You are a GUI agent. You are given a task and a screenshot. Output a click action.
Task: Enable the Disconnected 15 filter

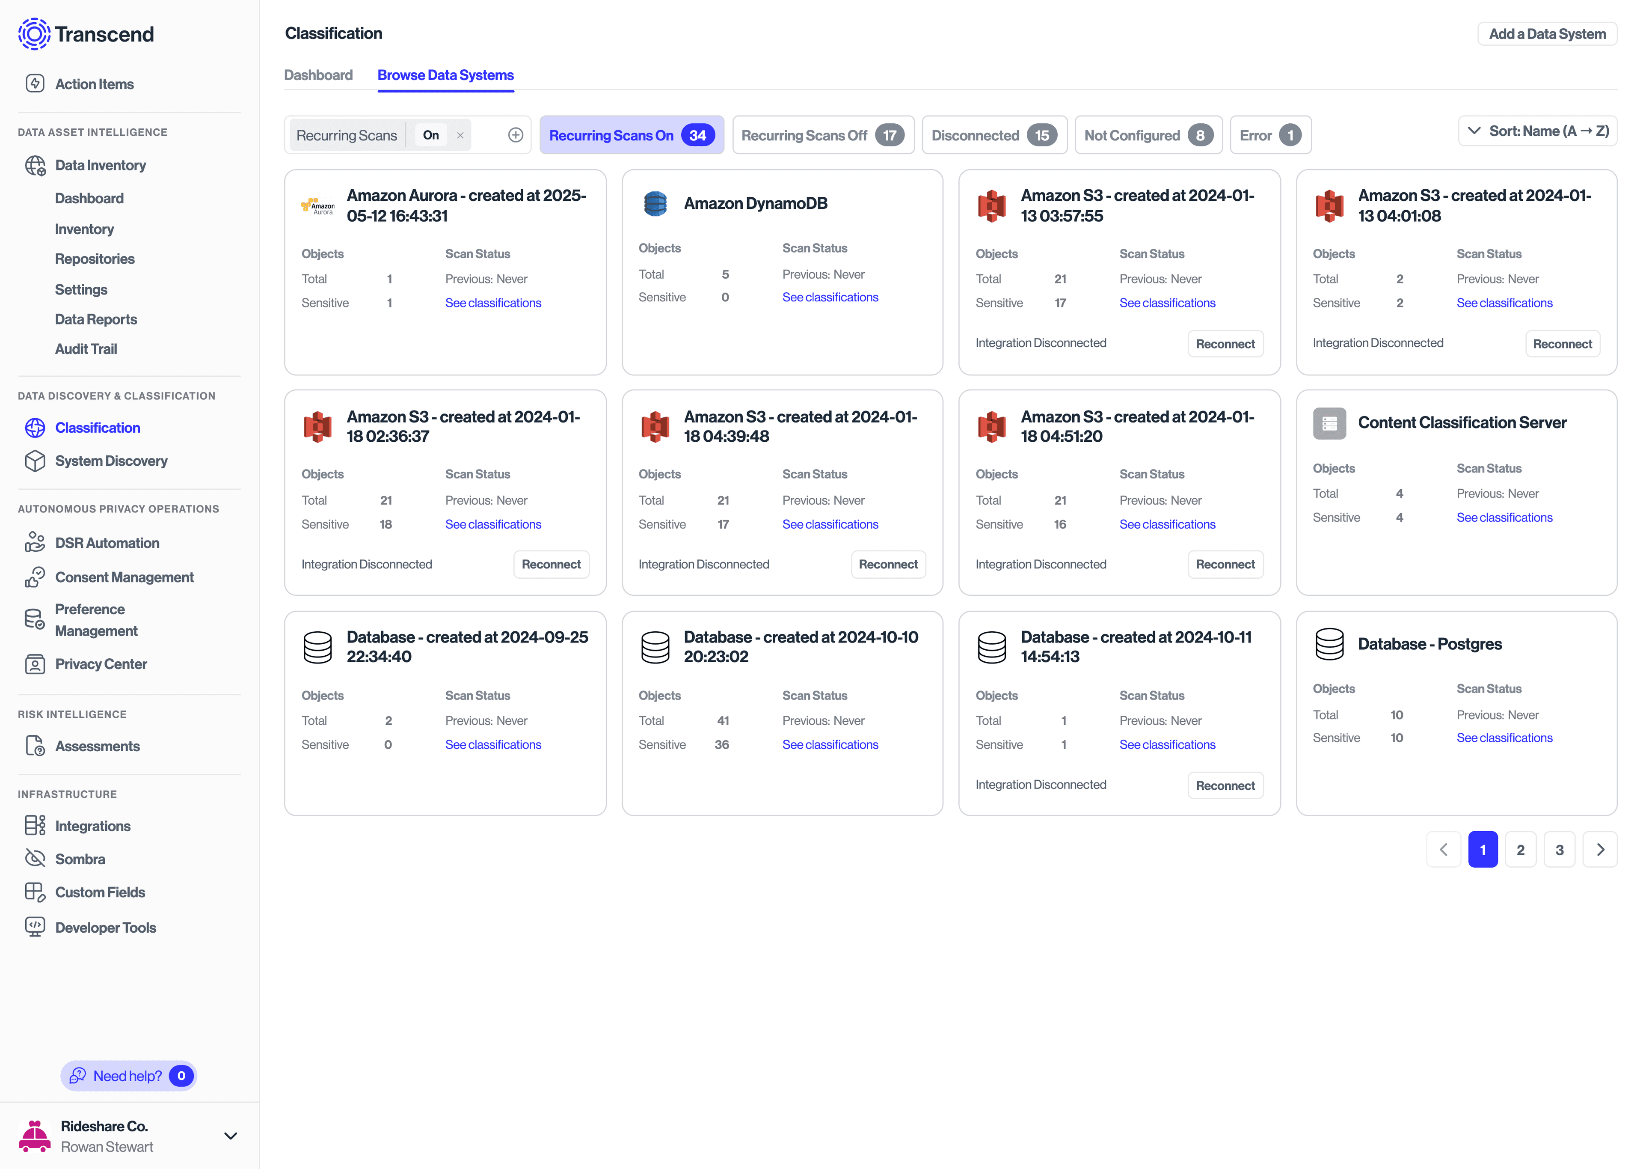pos(994,134)
